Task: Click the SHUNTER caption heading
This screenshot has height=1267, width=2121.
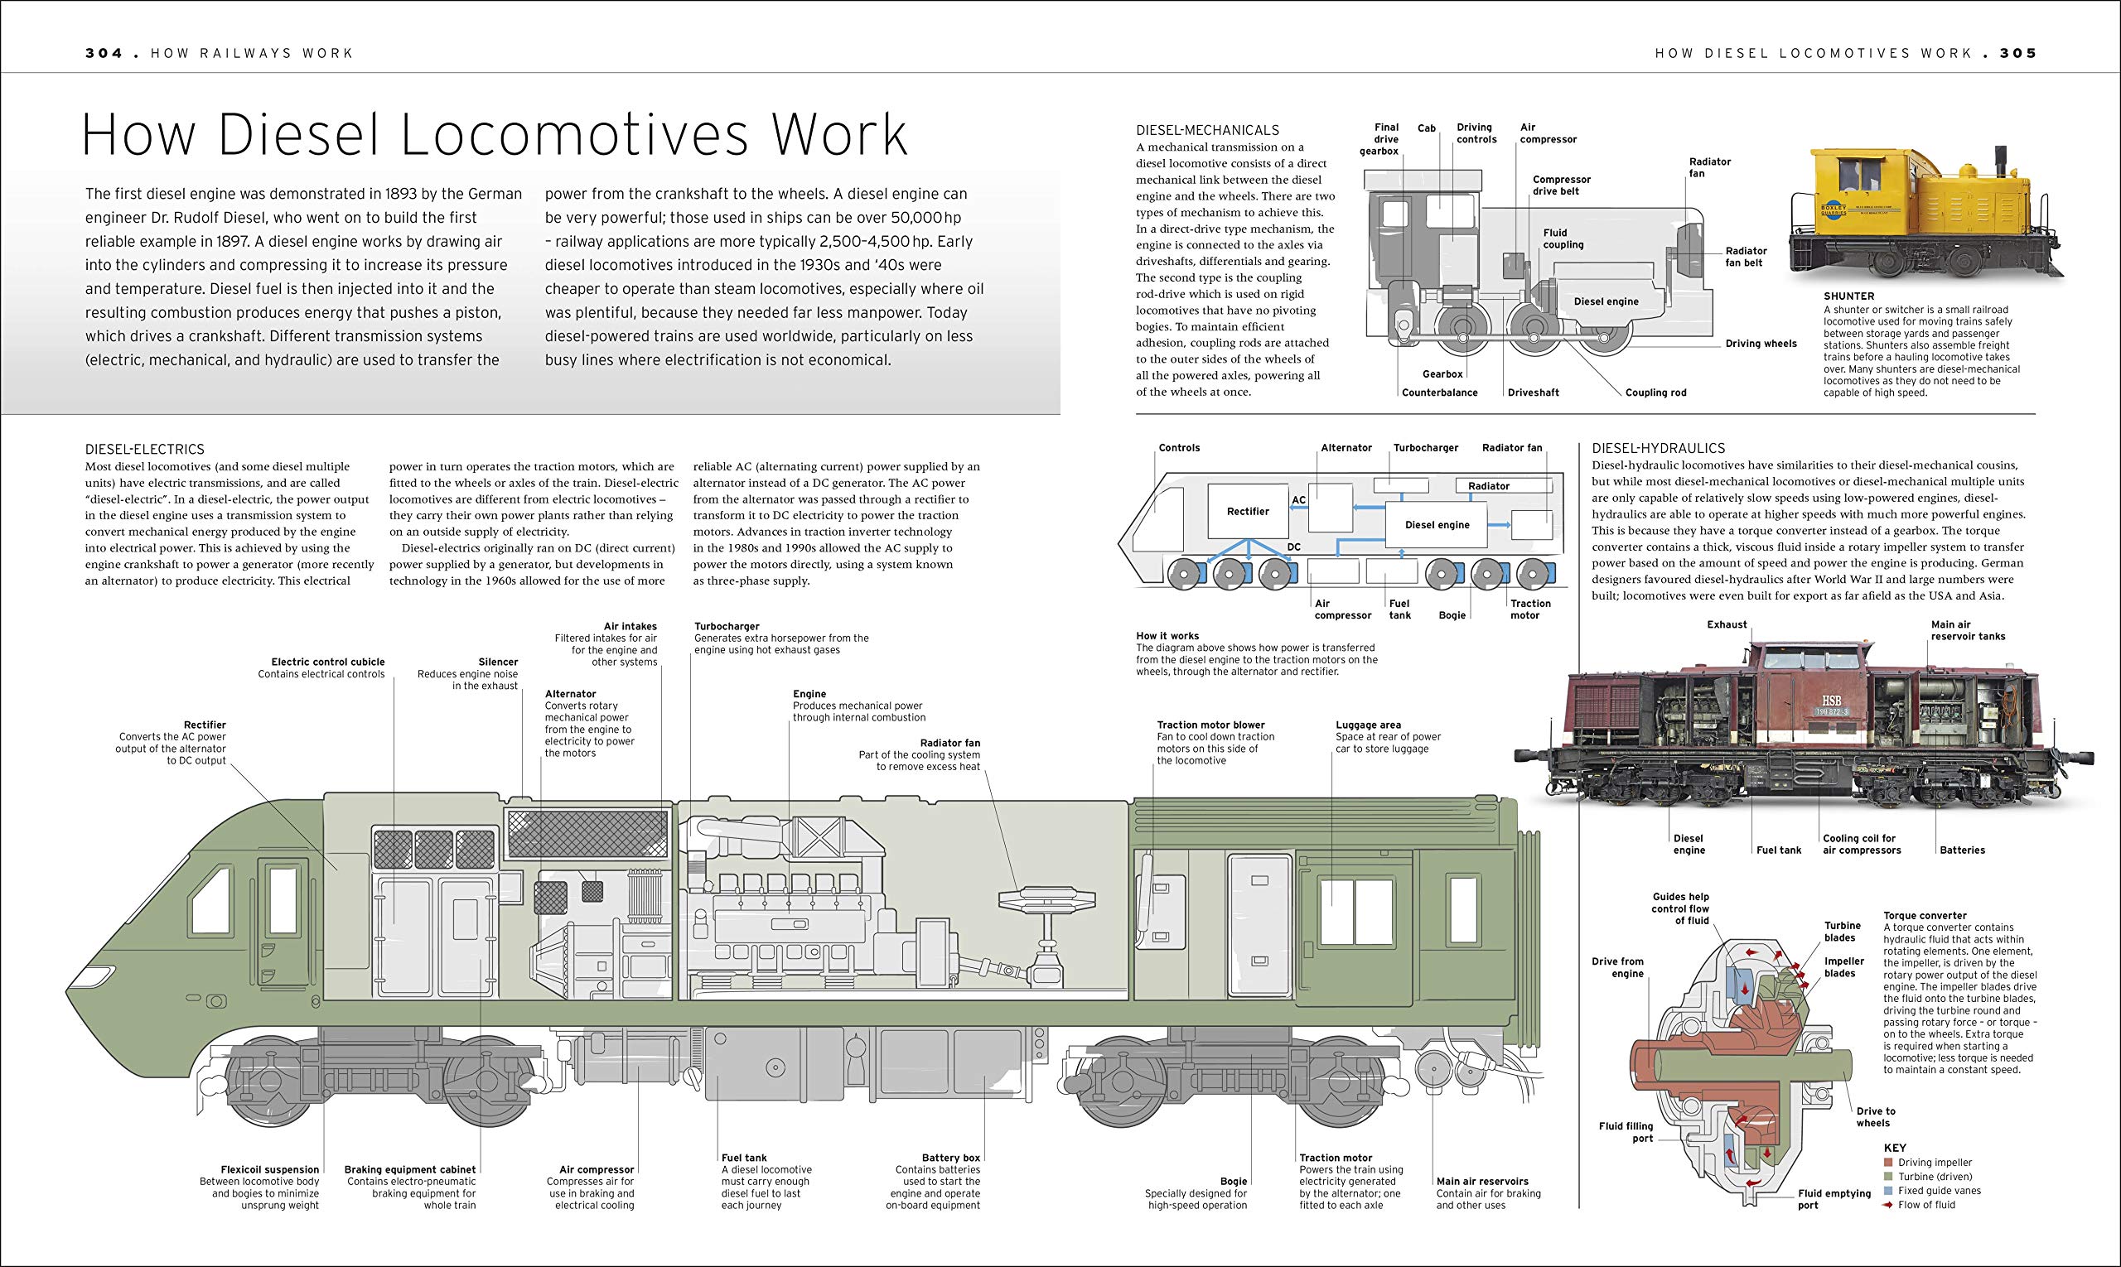Action: coord(1848,296)
